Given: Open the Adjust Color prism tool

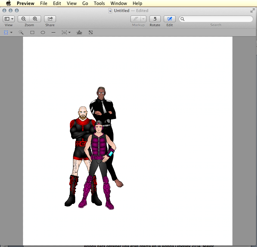Looking at the screenshot, I should (x=79, y=32).
